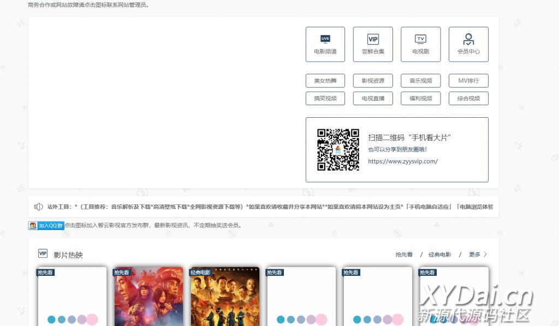Switch to the 经典电影 filter tab
The image size is (559, 326).
click(x=439, y=255)
